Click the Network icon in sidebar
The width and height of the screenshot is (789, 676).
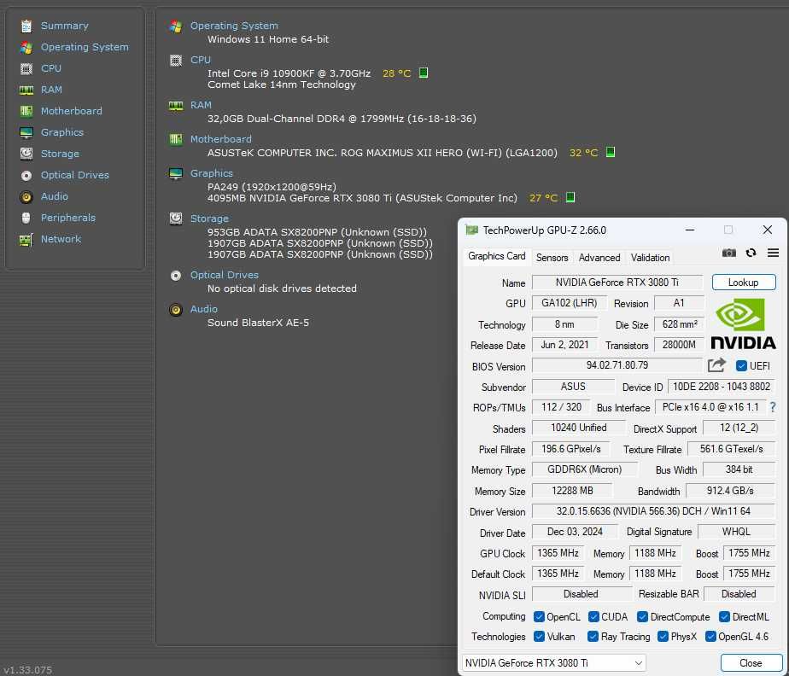[26, 239]
